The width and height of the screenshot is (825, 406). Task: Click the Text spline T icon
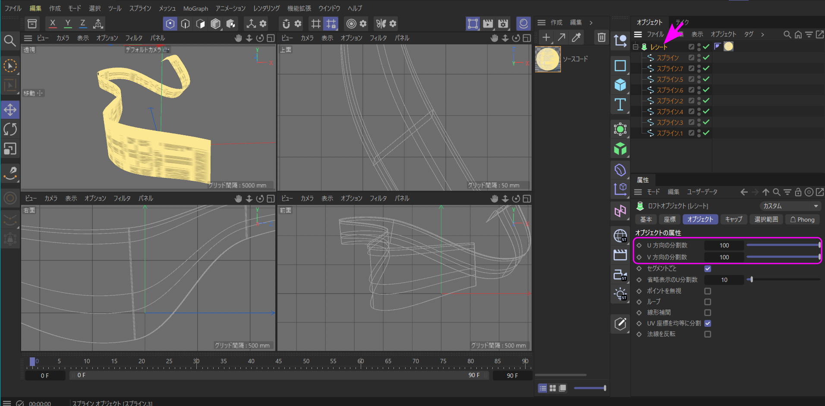(620, 105)
